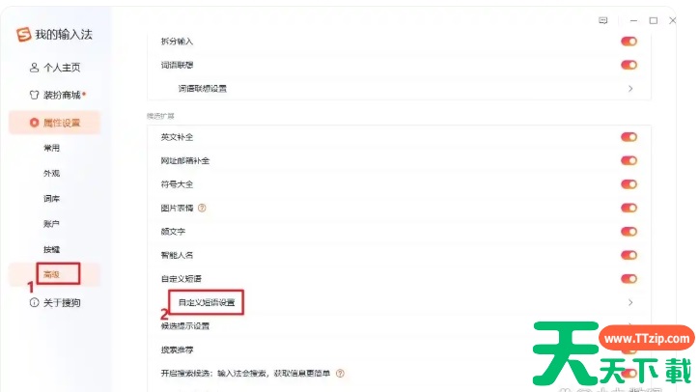699x392 pixels.
Task: Toggle 智能人名 switch
Action: coord(629,255)
